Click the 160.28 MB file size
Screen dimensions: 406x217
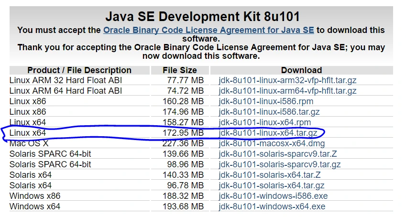point(183,101)
